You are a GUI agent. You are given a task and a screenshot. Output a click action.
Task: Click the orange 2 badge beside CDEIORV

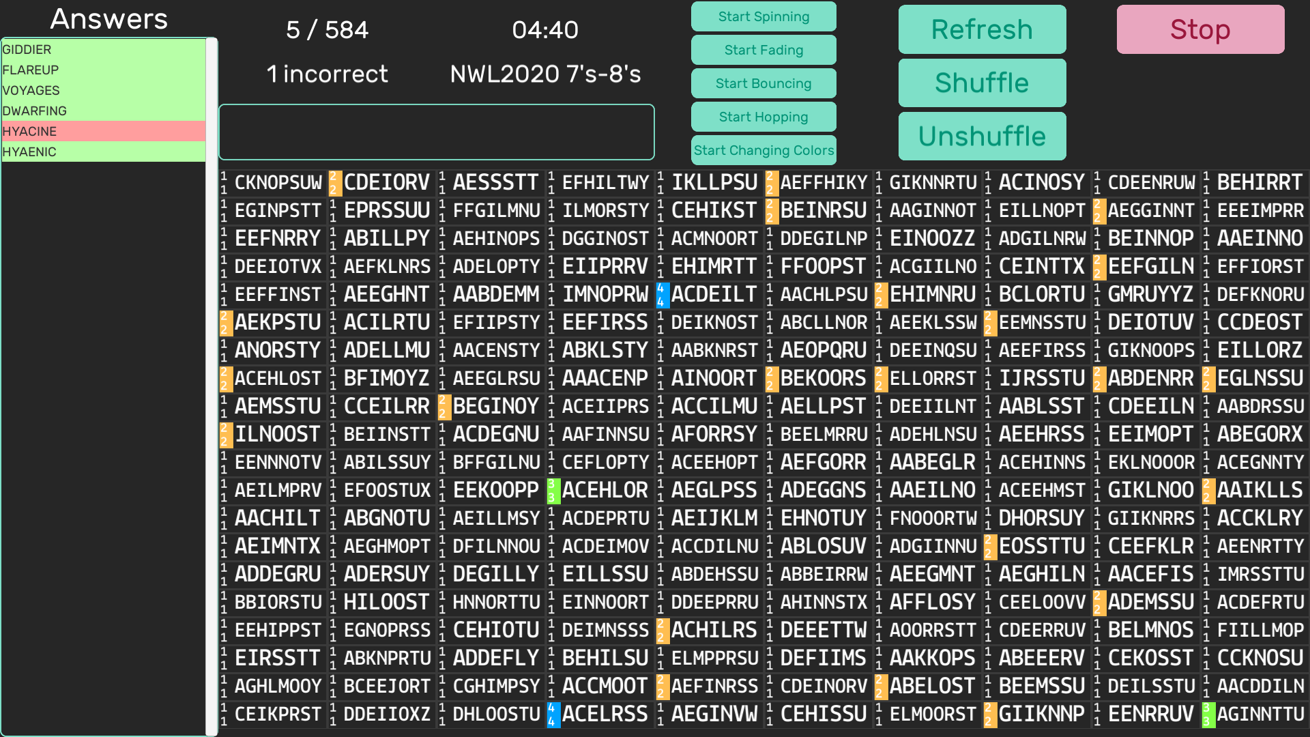pos(334,183)
